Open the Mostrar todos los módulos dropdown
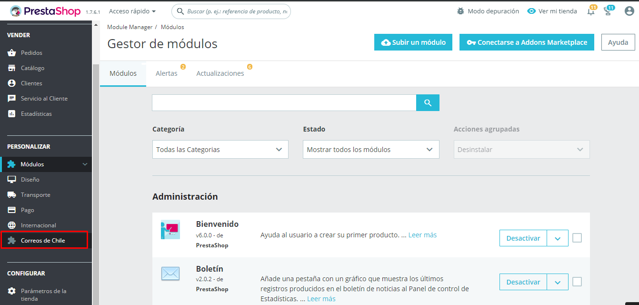639x305 pixels. point(371,150)
